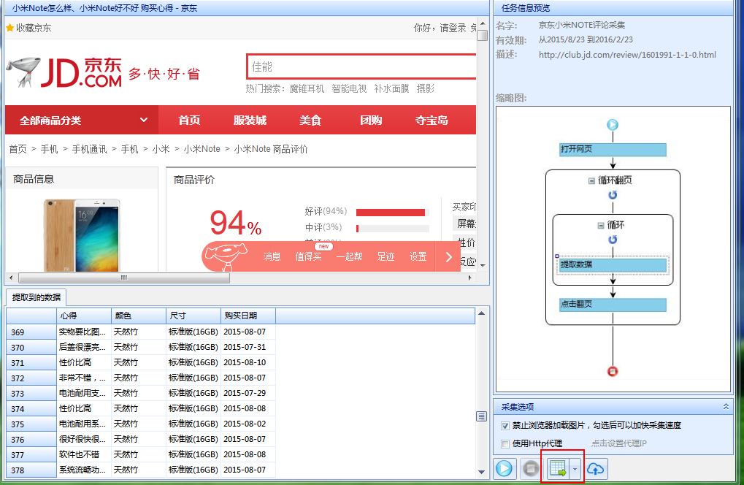Click the 小米 breadcrumb link

pyautogui.click(x=161, y=149)
